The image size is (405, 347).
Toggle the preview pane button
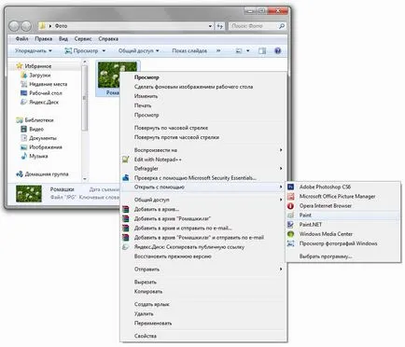(x=262, y=50)
